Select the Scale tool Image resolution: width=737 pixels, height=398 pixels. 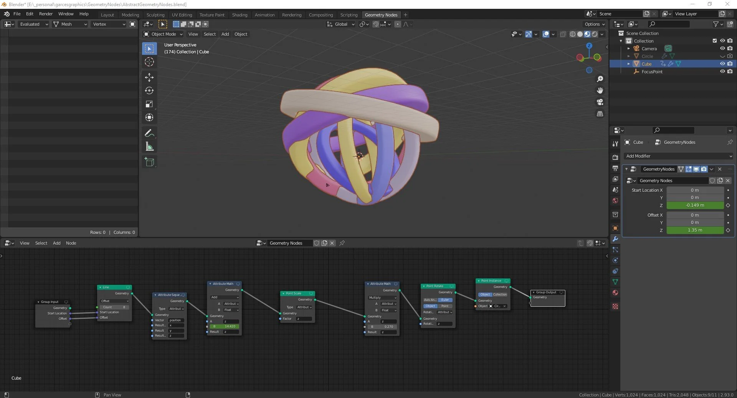coord(149,104)
